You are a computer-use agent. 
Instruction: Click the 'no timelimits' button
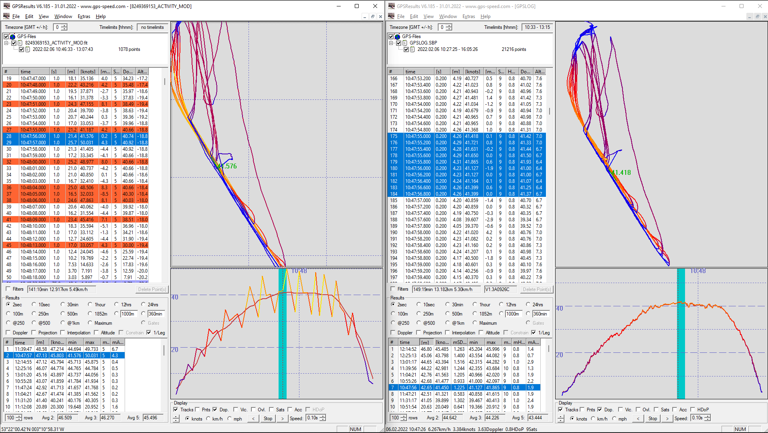click(x=152, y=27)
